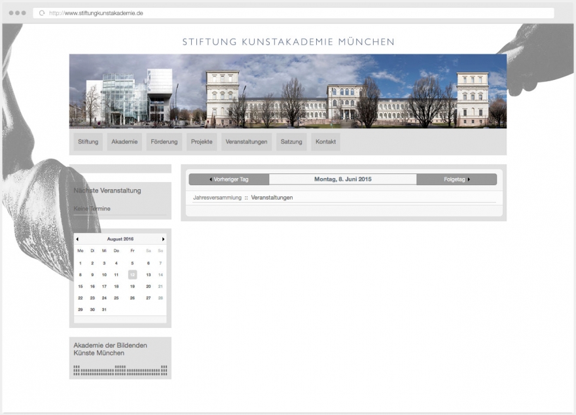Select day 16 in August calendar
The height and width of the screenshot is (415, 576).
(92, 287)
